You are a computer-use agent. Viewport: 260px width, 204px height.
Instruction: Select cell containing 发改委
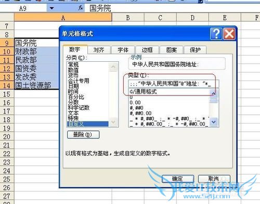36,77
